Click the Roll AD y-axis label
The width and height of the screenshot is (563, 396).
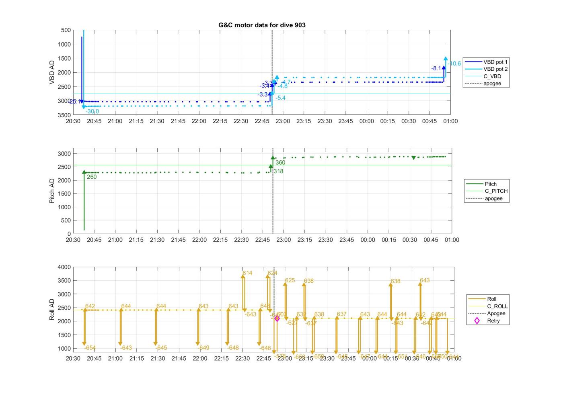pos(52,309)
